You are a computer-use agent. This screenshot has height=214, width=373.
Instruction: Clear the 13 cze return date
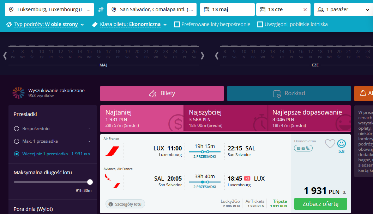pyautogui.click(x=305, y=10)
